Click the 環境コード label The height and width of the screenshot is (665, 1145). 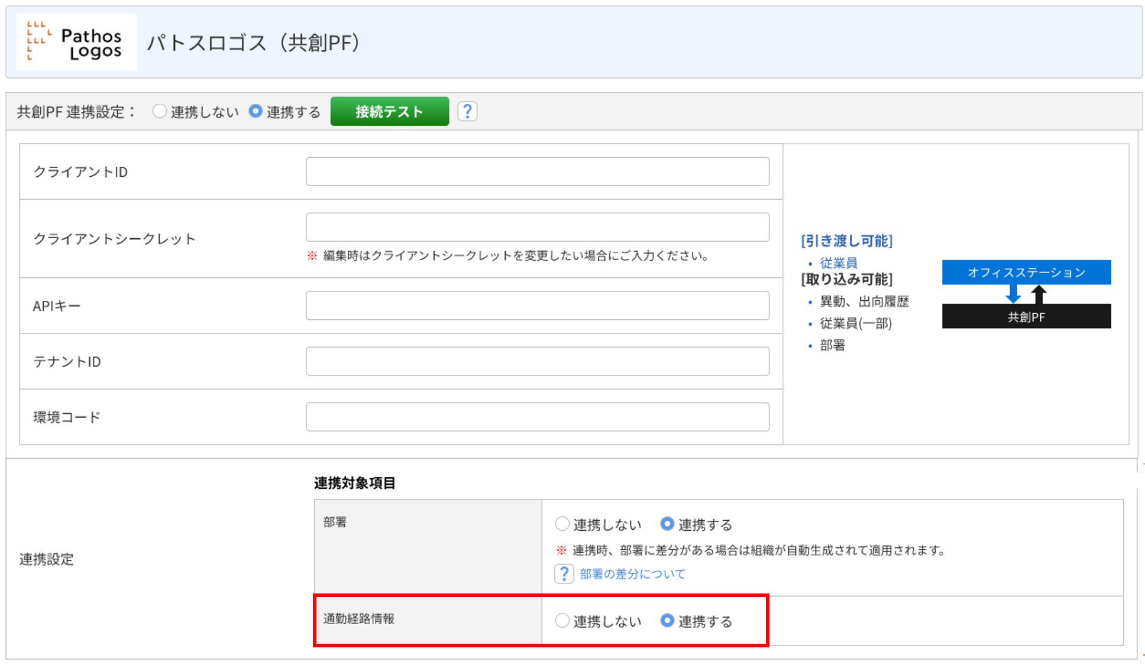tap(66, 417)
